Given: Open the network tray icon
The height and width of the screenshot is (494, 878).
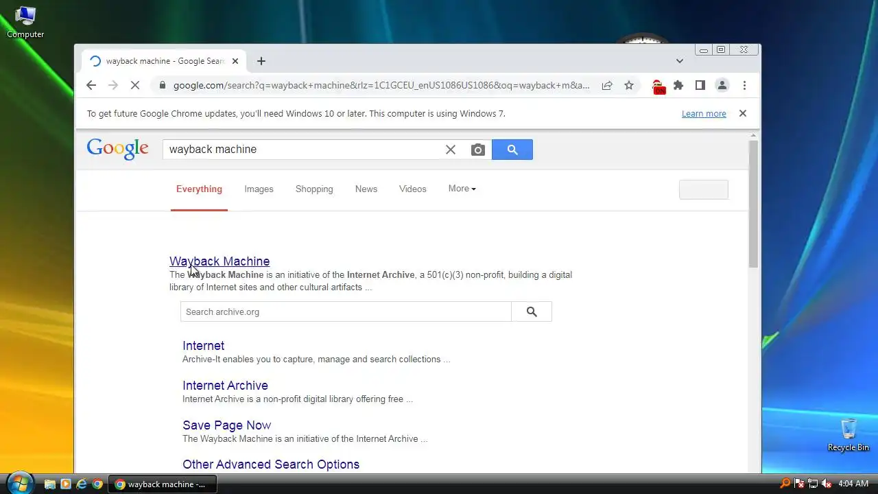Looking at the screenshot, I should point(813,484).
